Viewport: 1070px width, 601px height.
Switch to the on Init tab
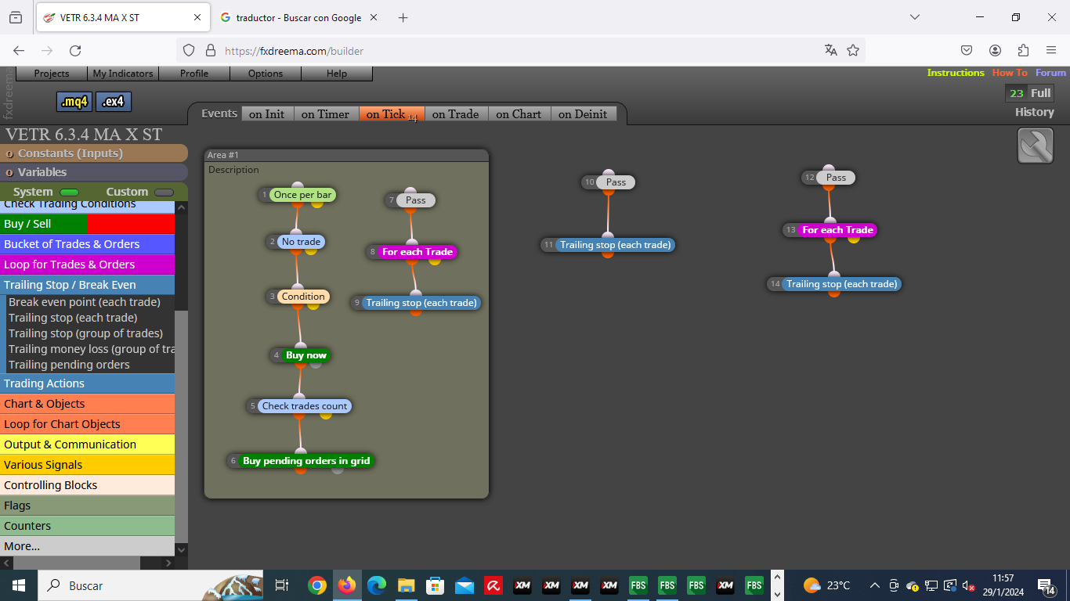pyautogui.click(x=267, y=114)
